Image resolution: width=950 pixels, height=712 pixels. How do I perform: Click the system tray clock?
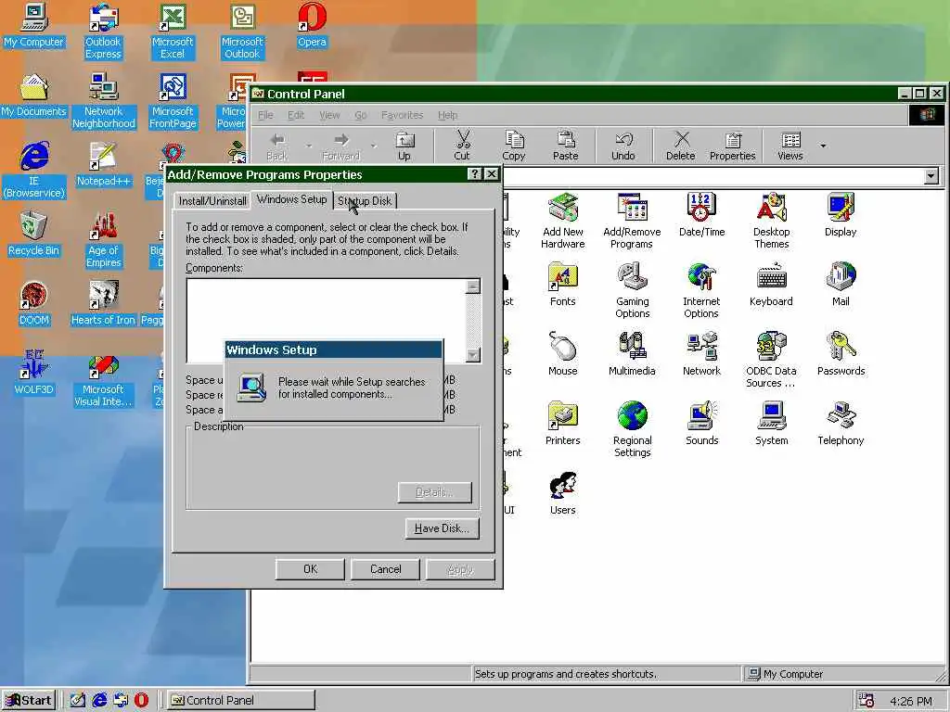click(x=911, y=701)
